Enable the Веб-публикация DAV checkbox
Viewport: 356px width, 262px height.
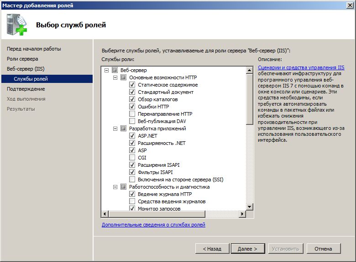[132, 121]
